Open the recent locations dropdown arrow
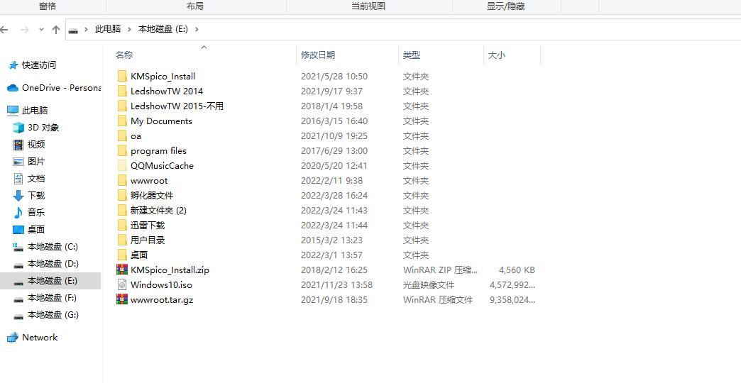This screenshot has width=741, height=383. [x=41, y=29]
